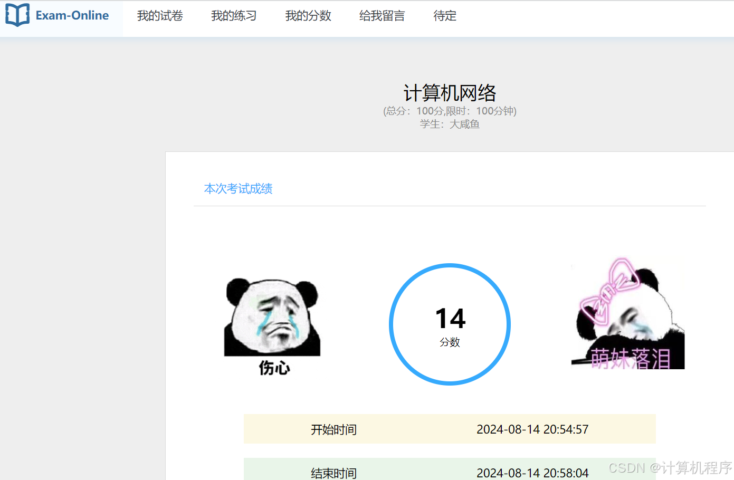Click the Exam-Online book logo icon
Viewport: 734px width, 480px height.
point(17,15)
